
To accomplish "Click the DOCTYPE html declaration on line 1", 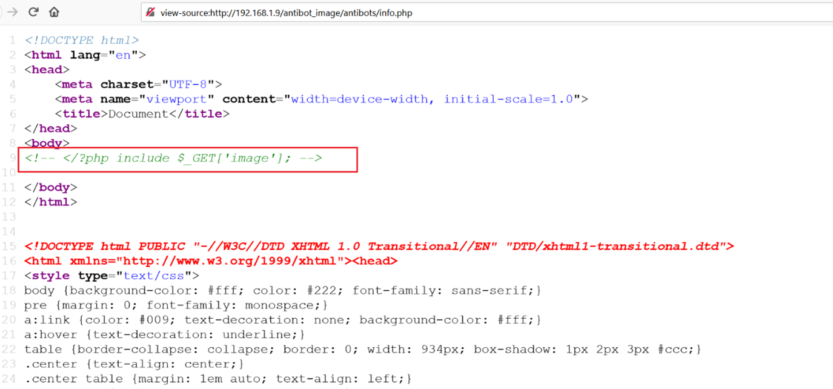I will pos(82,41).
